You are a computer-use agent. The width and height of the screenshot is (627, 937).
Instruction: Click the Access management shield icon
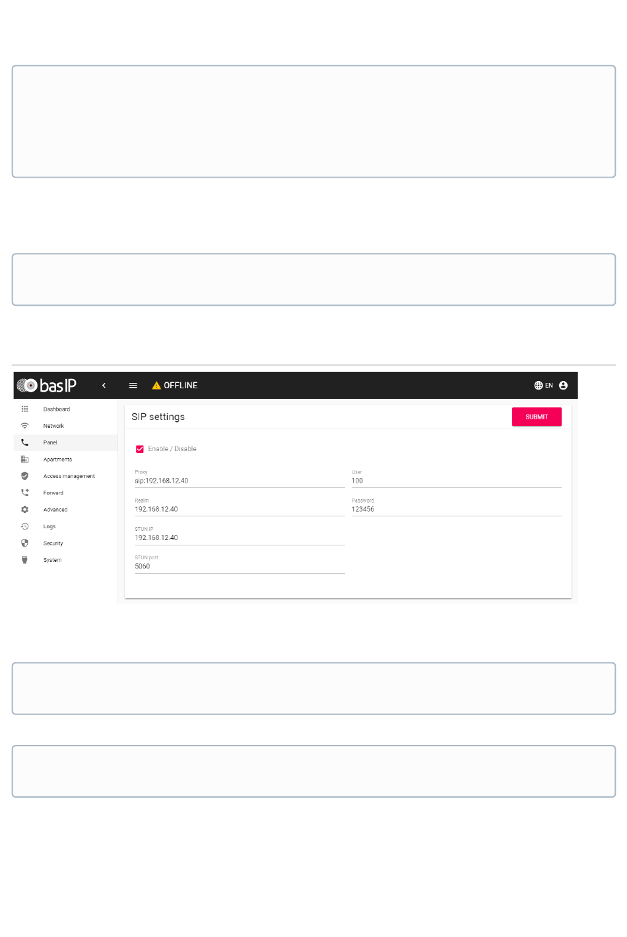click(24, 476)
